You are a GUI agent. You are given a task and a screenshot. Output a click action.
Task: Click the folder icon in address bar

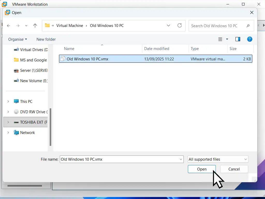pos(47,26)
